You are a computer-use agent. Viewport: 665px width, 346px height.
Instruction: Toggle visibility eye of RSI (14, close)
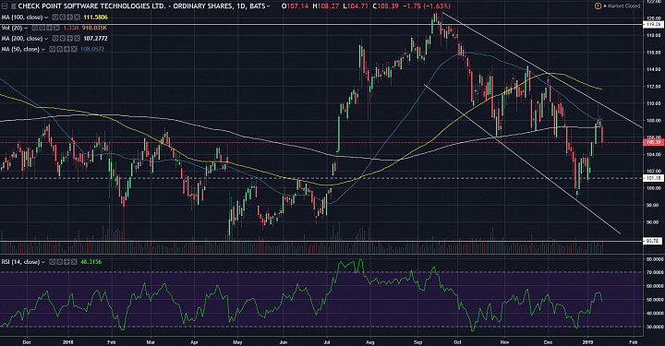[x=52, y=262]
